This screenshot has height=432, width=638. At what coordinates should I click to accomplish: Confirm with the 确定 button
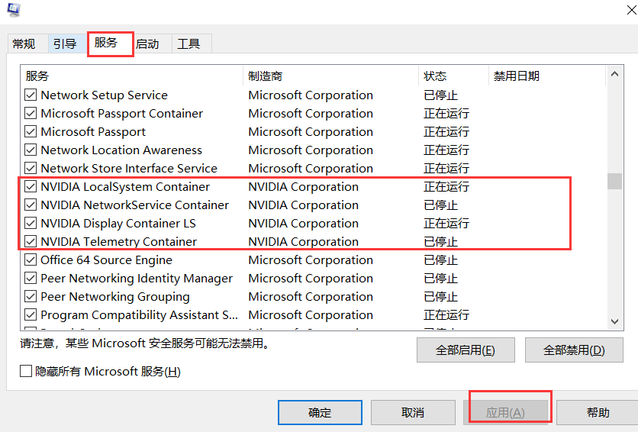[320, 413]
